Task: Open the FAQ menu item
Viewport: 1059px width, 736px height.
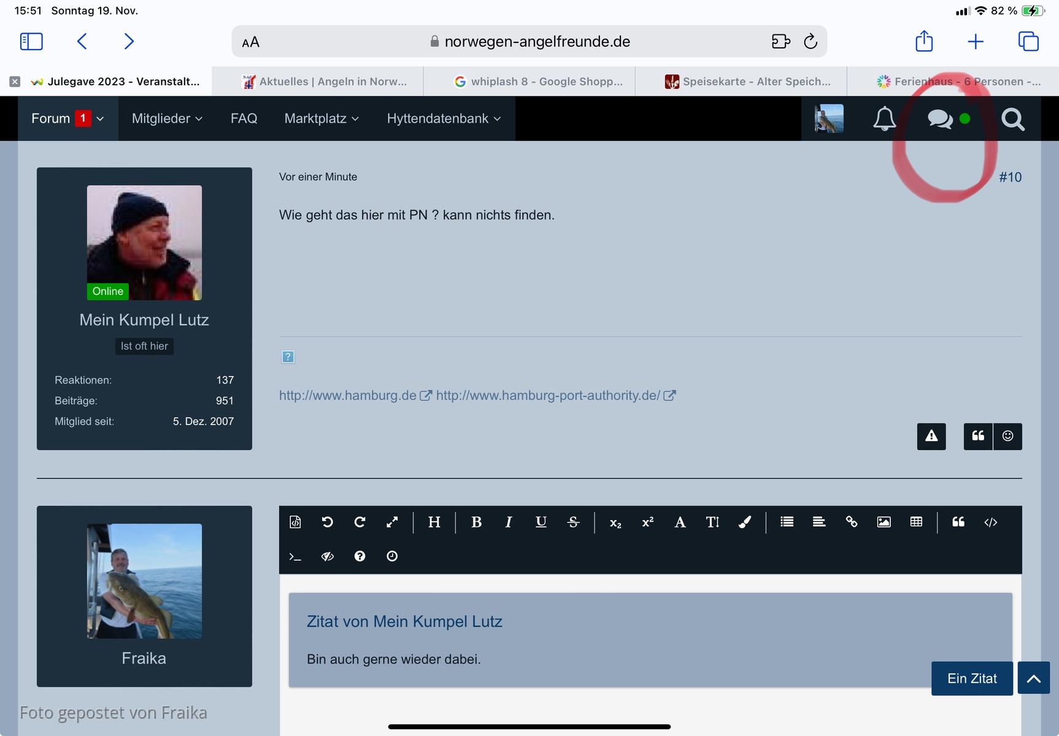Action: pos(244,118)
